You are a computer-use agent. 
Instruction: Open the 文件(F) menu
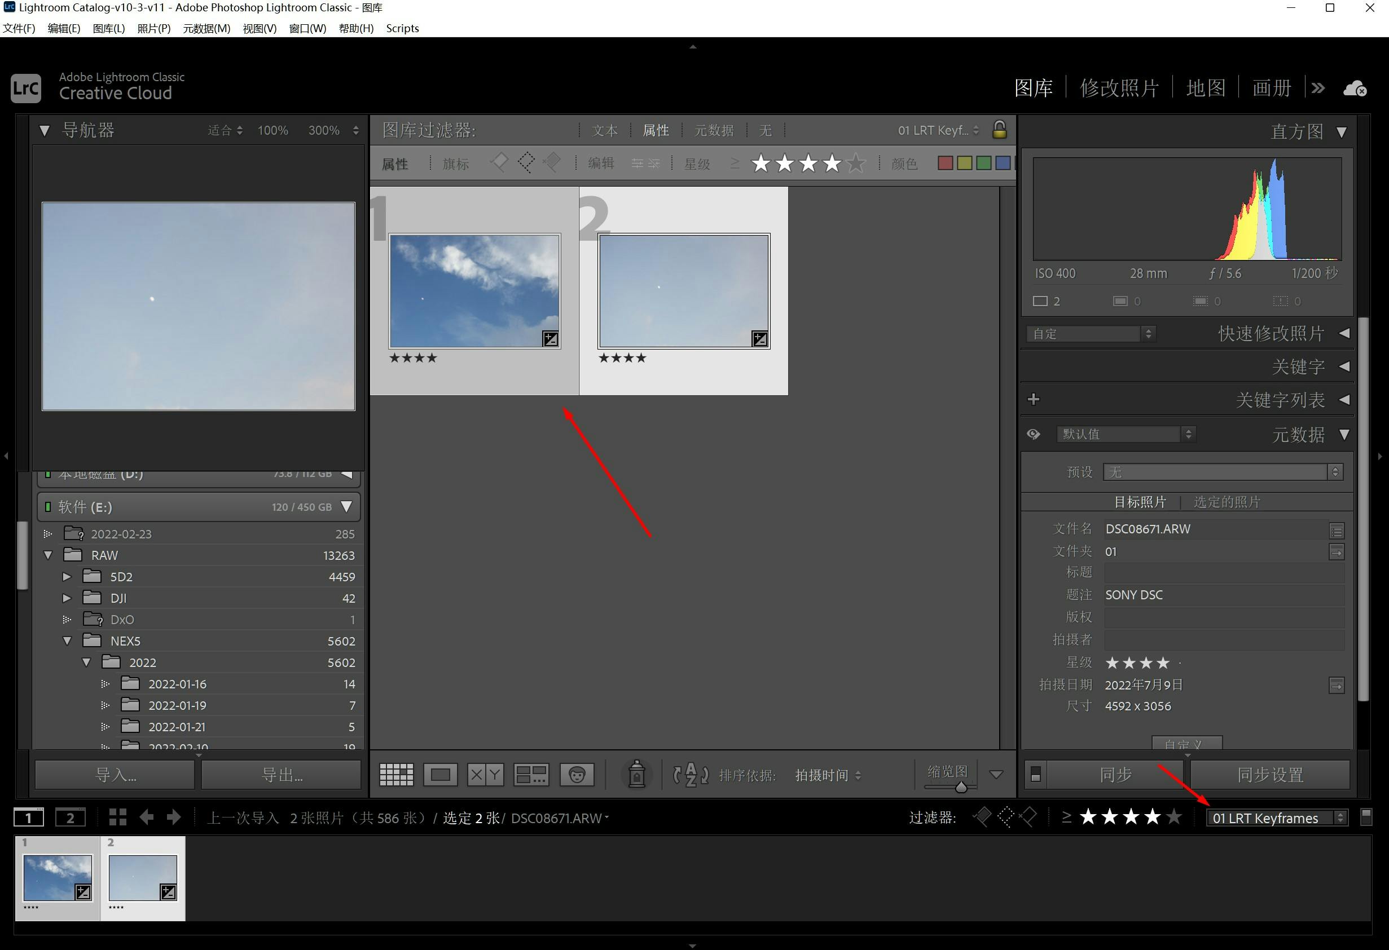19,28
